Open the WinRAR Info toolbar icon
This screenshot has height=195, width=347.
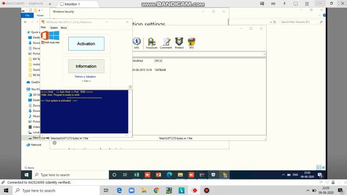[137, 43]
